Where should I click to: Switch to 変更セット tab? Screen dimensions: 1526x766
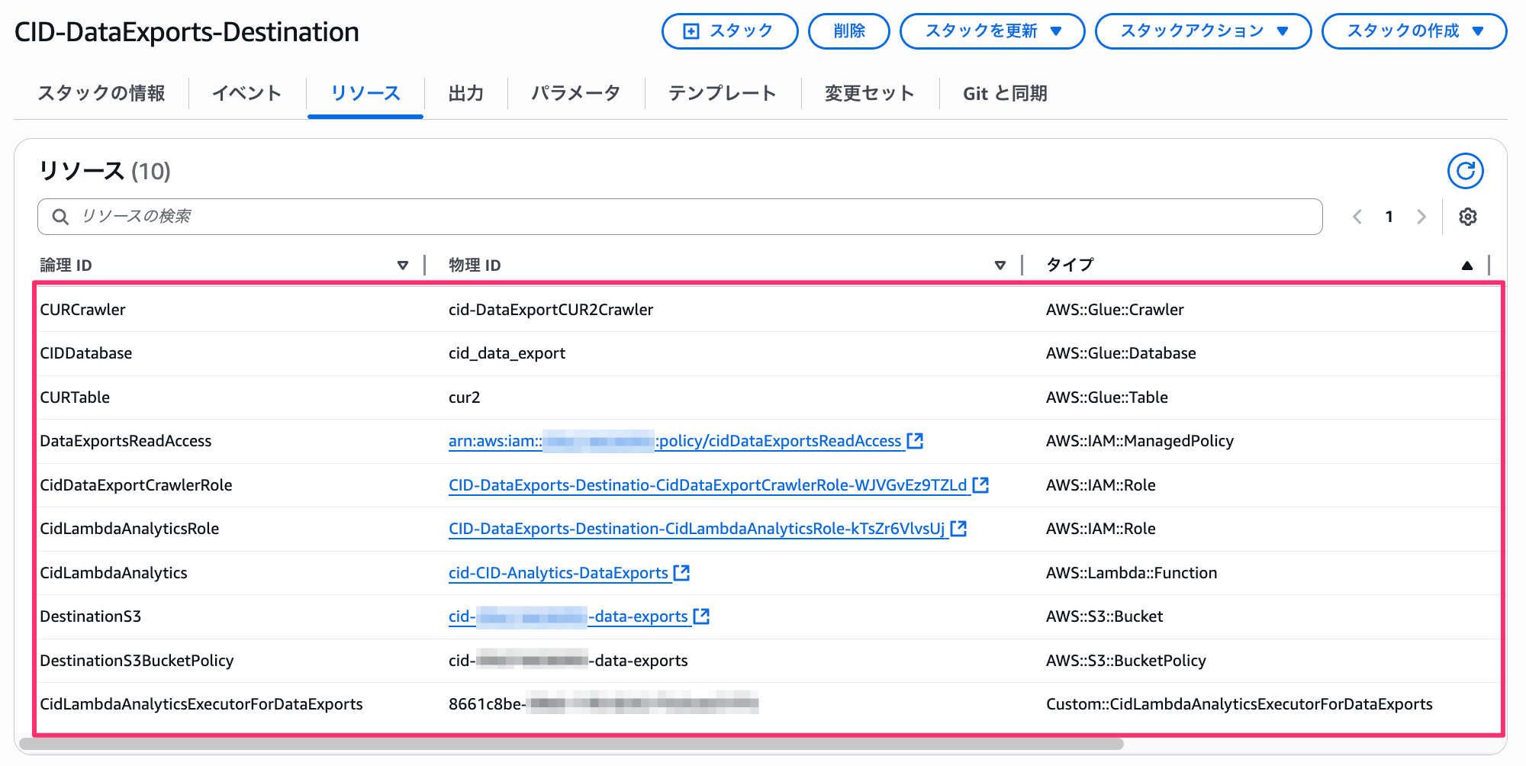pos(870,93)
